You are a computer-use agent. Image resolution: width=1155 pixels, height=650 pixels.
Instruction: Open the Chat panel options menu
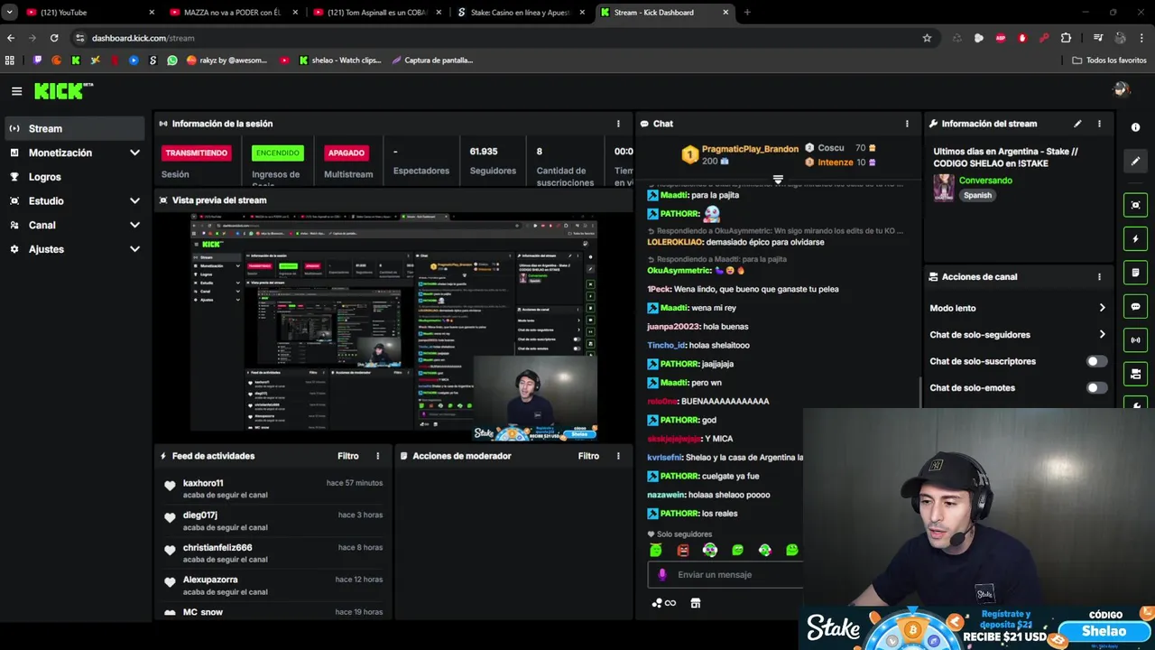click(x=907, y=124)
